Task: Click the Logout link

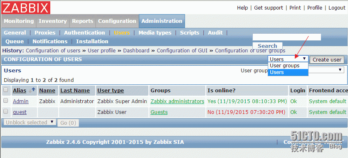Action: pyautogui.click(x=337, y=8)
